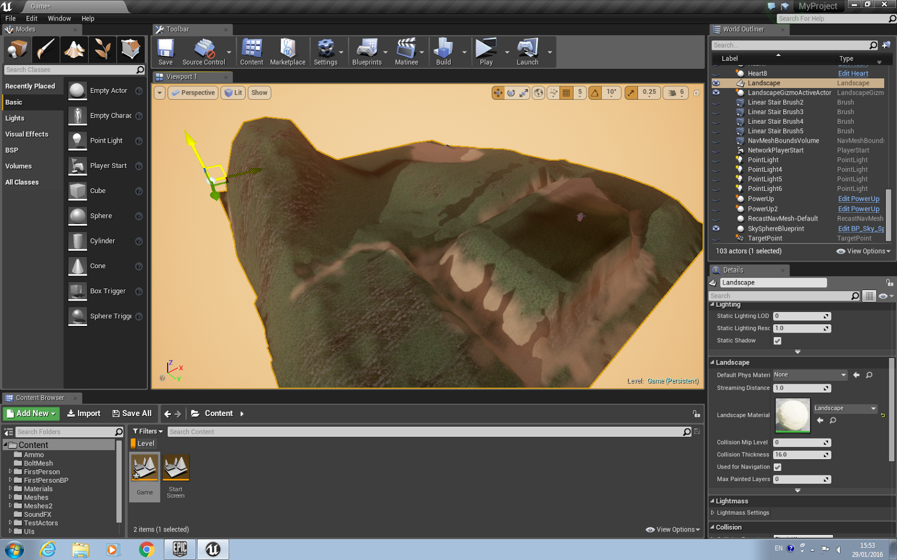Image resolution: width=897 pixels, height=560 pixels.
Task: Open the Blueprints toolbar icon
Action: tap(367, 50)
